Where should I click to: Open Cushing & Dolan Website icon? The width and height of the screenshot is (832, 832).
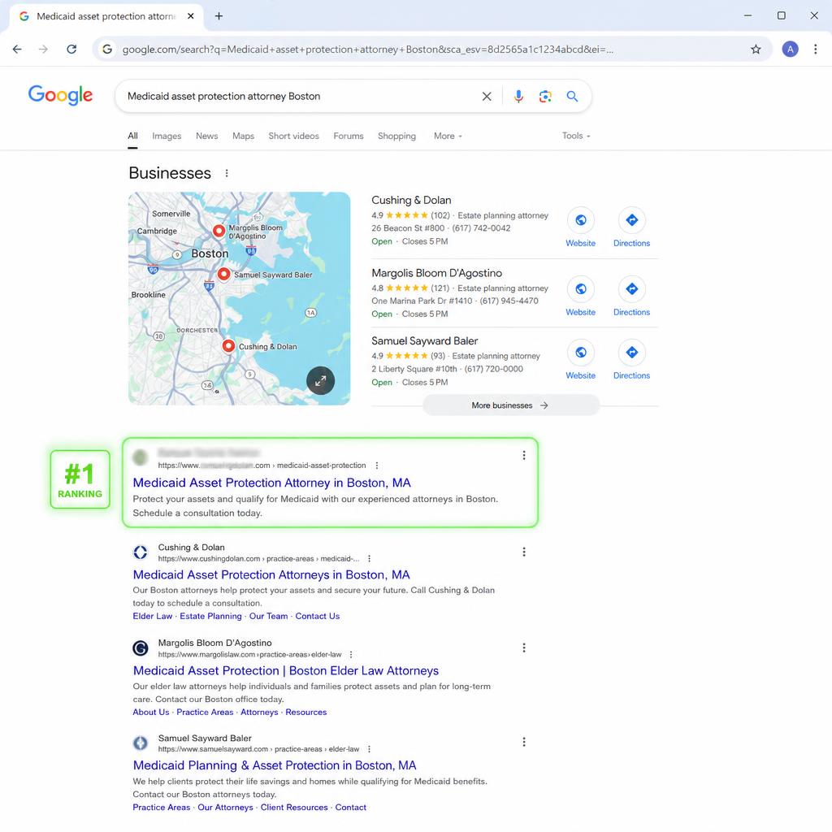[x=580, y=219]
